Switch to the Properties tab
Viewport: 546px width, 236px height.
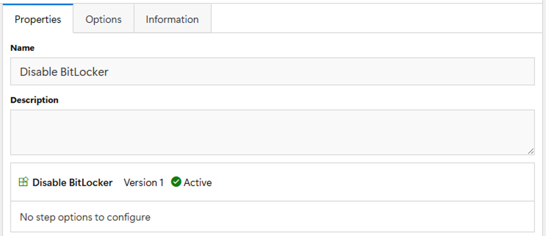click(38, 19)
